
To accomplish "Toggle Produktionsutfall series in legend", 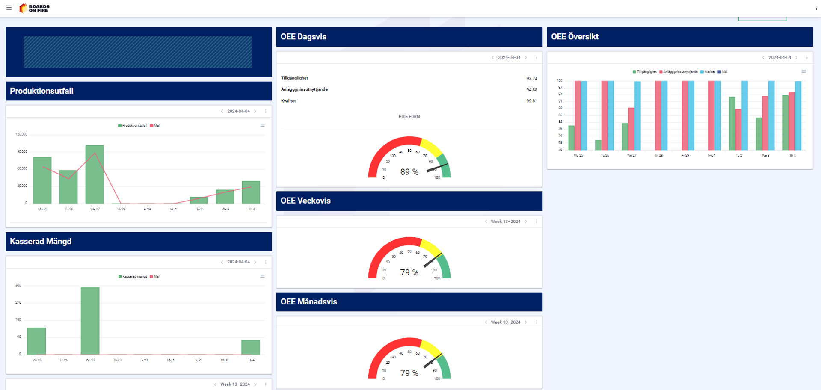I will (133, 126).
